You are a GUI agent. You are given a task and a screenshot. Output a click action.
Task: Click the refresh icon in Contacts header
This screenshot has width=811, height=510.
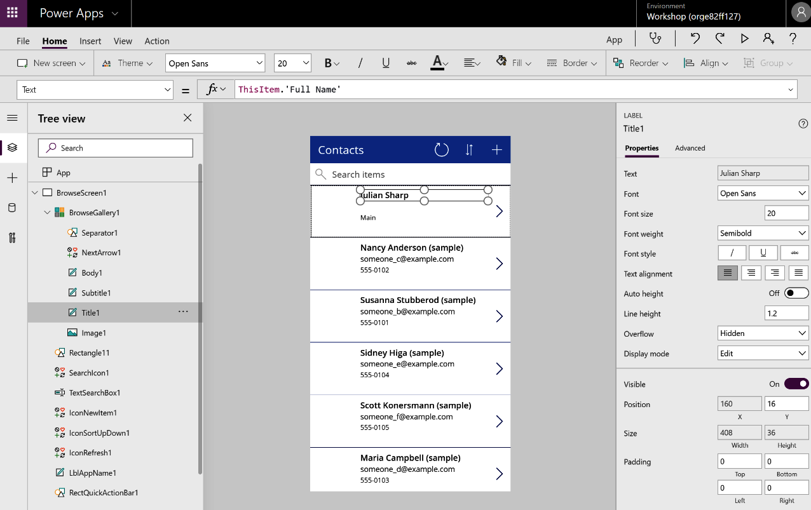pos(441,150)
